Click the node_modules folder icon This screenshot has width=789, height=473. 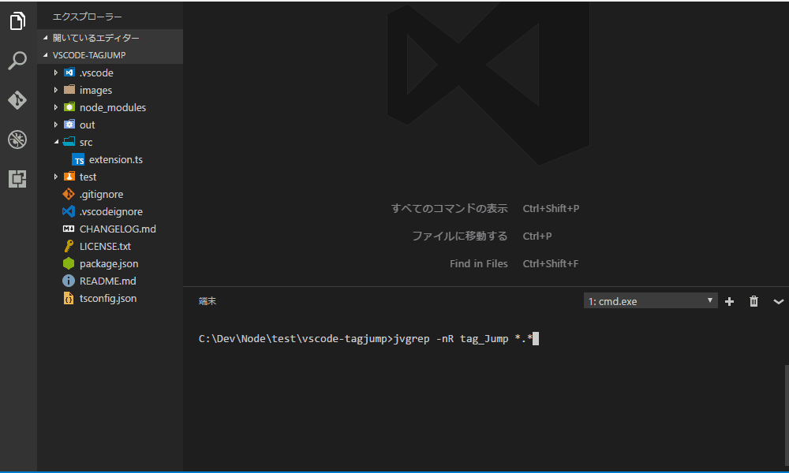coord(69,107)
